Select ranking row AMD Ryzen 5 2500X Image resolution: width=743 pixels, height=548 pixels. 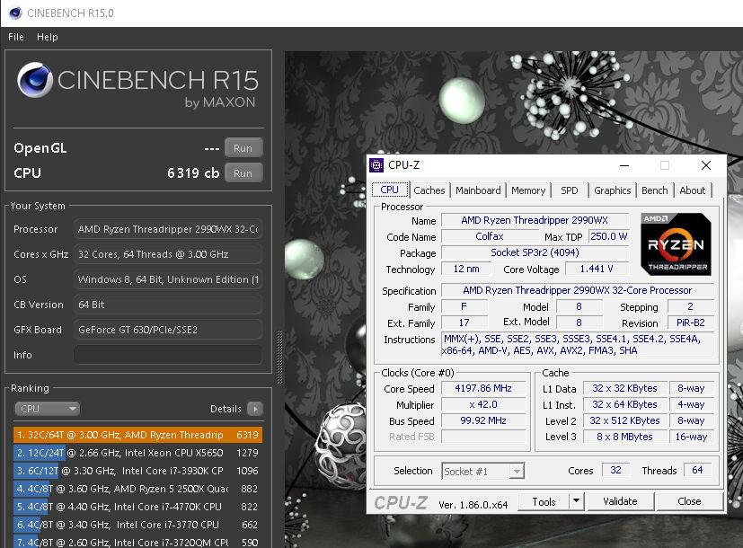137,489
